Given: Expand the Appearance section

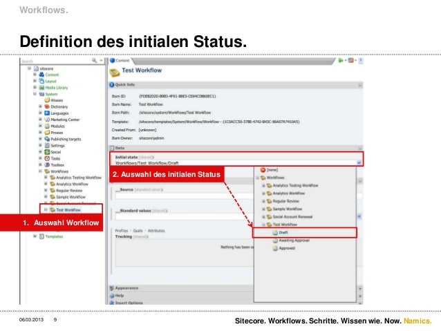Looking at the screenshot, I should click(x=360, y=289).
